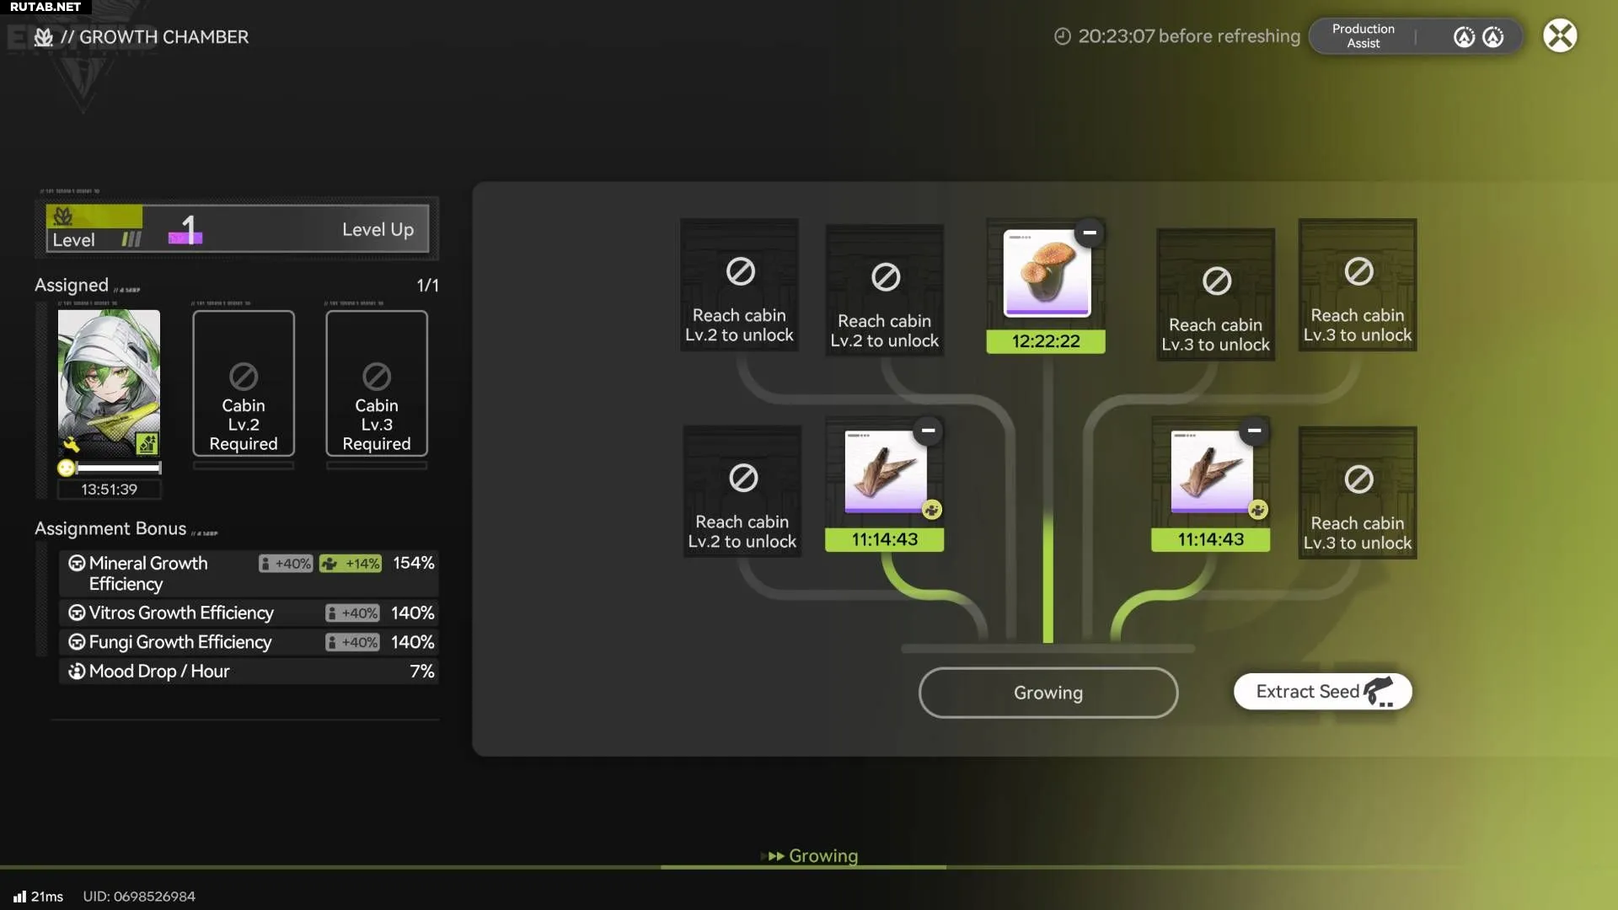
Task: Click the Growth Chamber leaf icon in title
Action: pyautogui.click(x=44, y=37)
